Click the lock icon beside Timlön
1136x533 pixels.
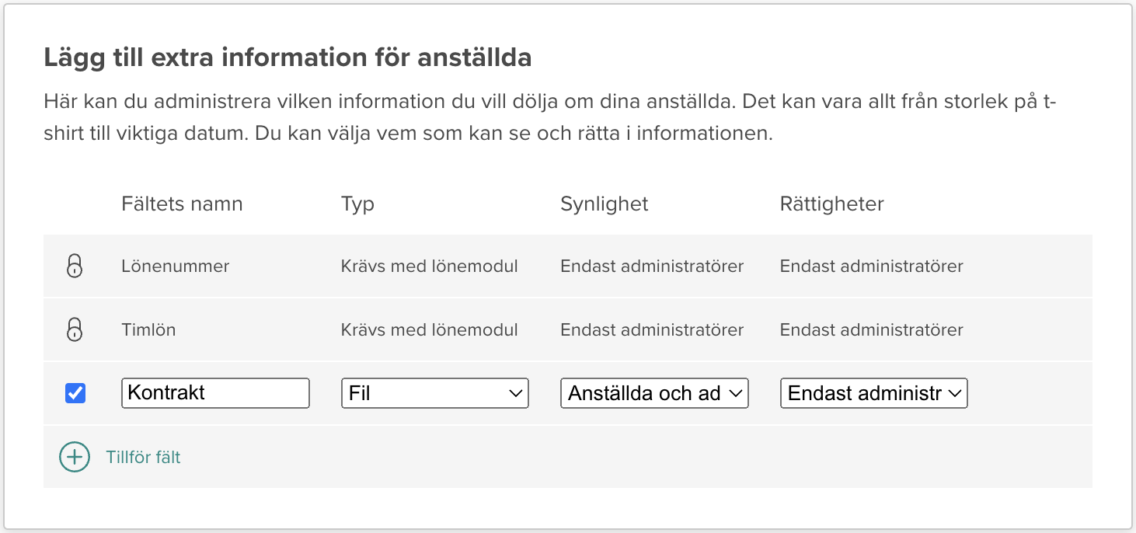coord(74,330)
